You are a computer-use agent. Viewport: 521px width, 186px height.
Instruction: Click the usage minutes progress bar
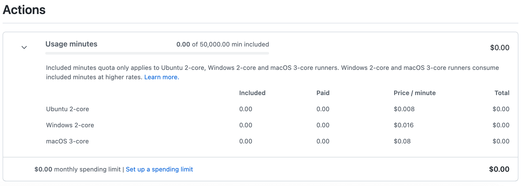(x=157, y=53)
